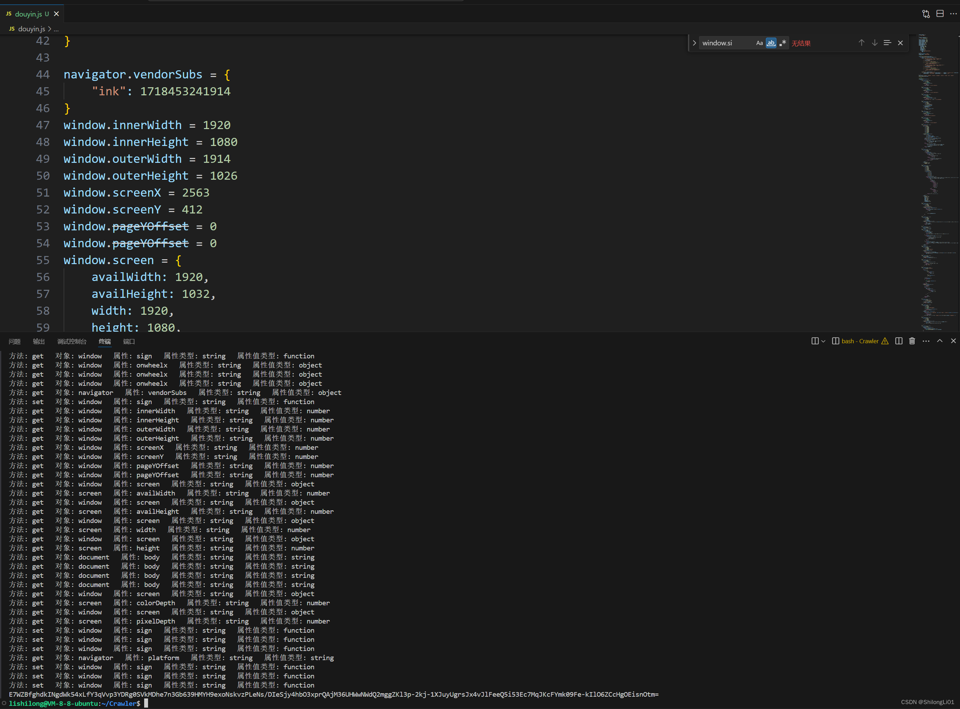Go to the previous find match arrow
The width and height of the screenshot is (960, 709).
(861, 43)
